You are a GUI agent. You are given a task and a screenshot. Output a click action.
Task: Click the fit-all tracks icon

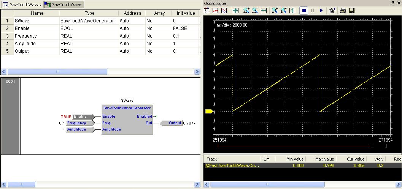236,11
